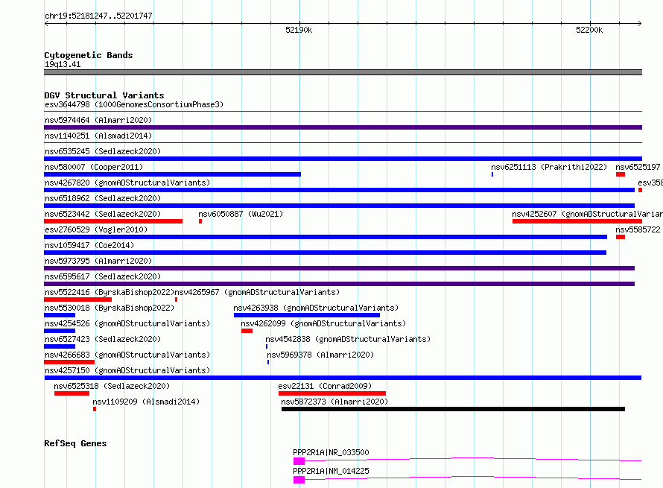Screen dimensions: 663x488
Task: Select nsv6527423 (Sedlazeck2020) label
Action: pyautogui.click(x=103, y=339)
